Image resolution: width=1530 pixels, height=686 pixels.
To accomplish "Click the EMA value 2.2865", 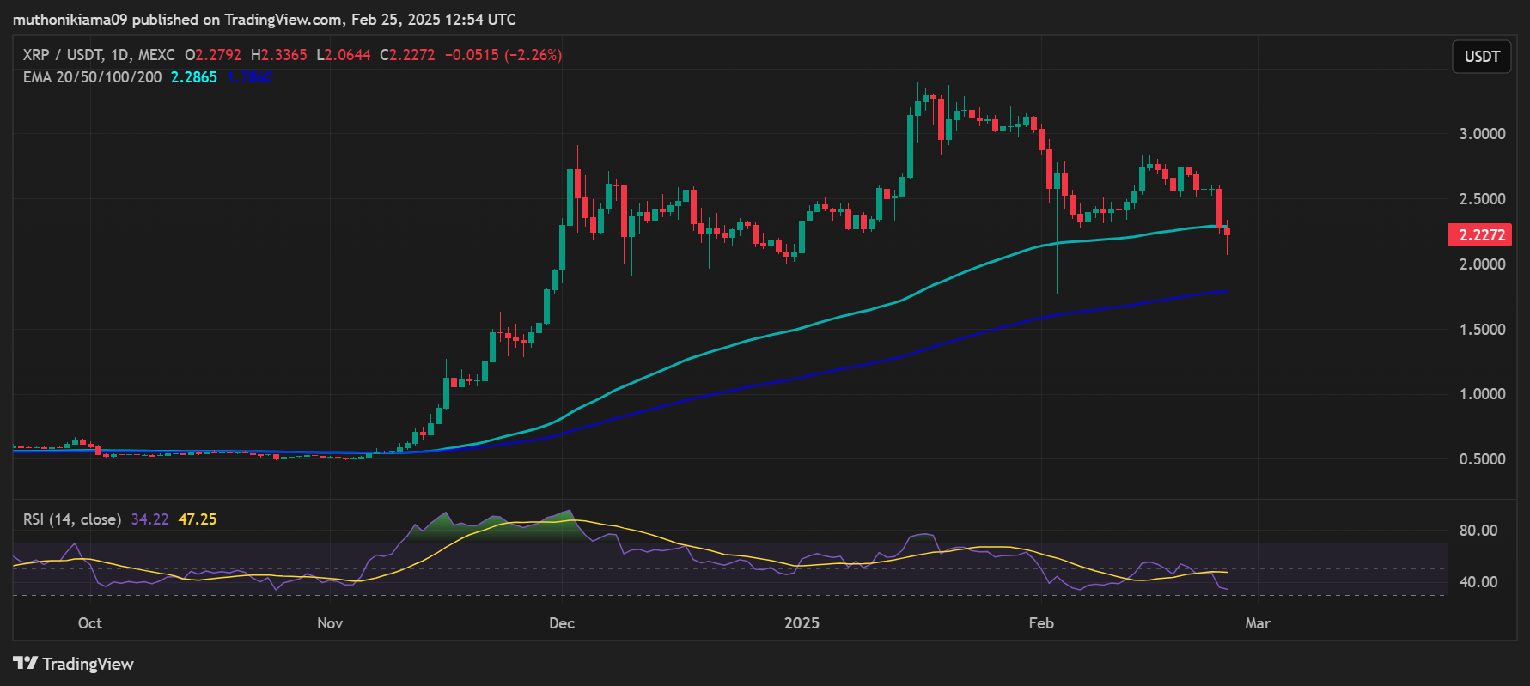I will tap(194, 77).
